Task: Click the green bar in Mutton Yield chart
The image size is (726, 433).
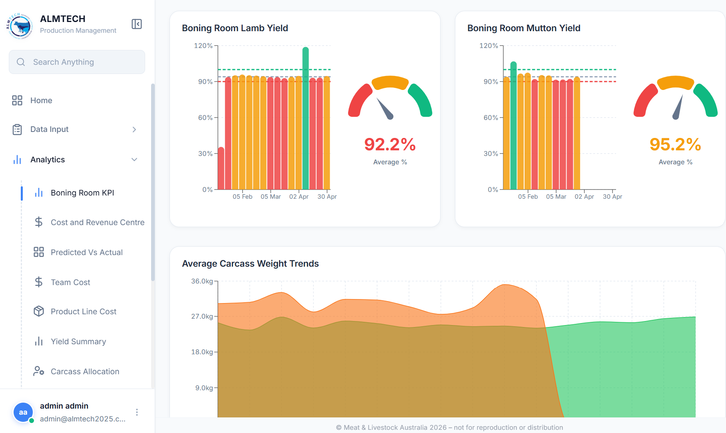Action: coord(514,126)
